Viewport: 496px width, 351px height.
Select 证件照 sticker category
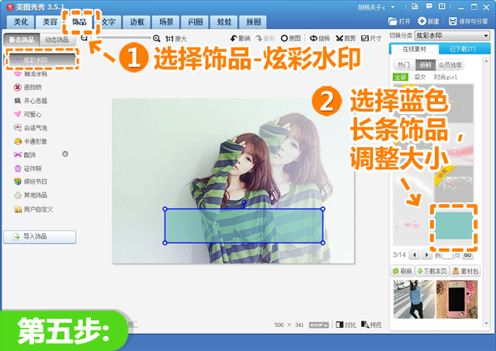point(28,168)
